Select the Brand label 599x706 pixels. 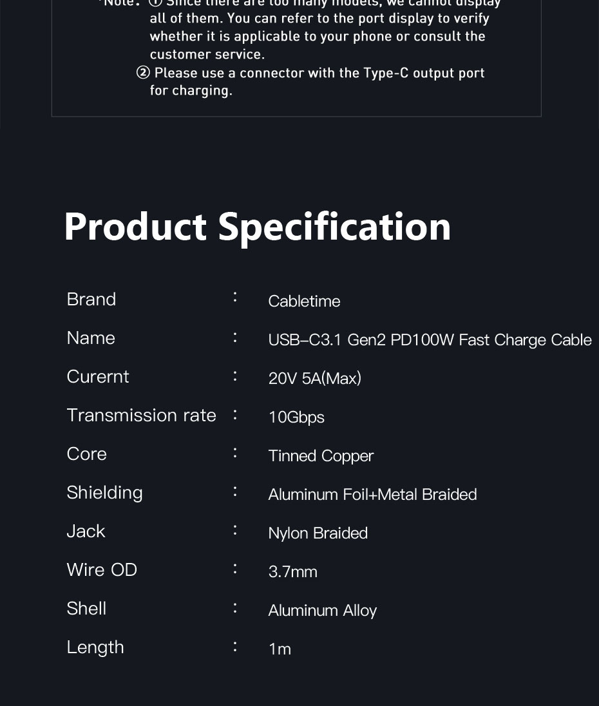(x=91, y=300)
